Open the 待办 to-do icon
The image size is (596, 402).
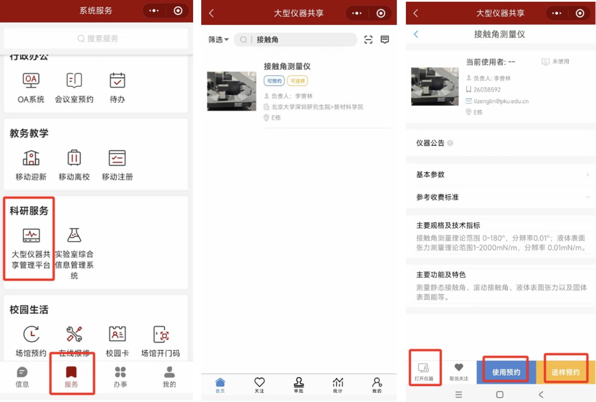pos(117,88)
